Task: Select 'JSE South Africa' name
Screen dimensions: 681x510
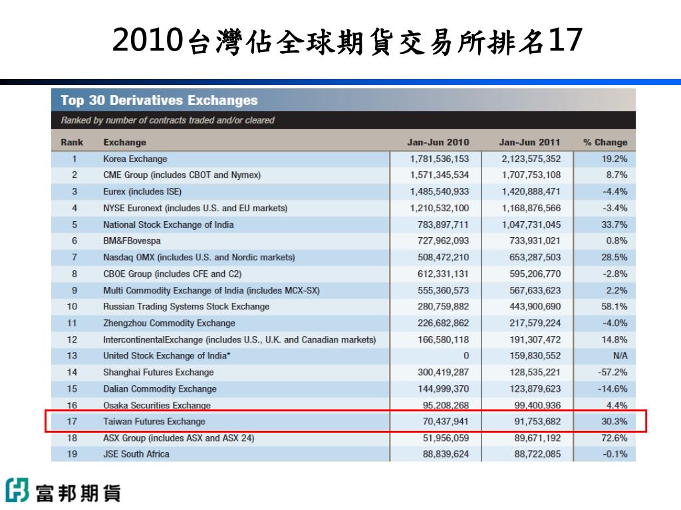Action: (x=136, y=454)
